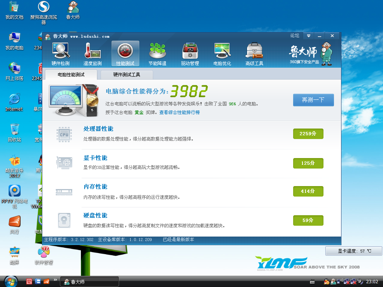Click the 主设备库版本: 1.0.12.209 status text
Viewport: 383px width, 287px height.
click(x=125, y=240)
